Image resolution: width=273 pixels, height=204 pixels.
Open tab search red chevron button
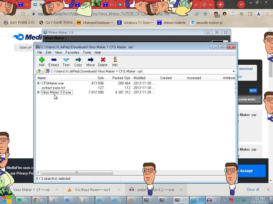[241, 5]
